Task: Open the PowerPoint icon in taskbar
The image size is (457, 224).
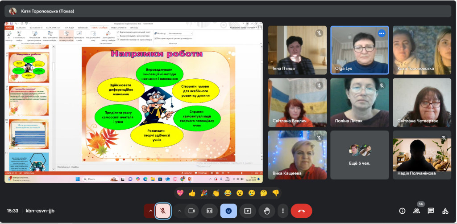Action: pyautogui.click(x=190, y=179)
